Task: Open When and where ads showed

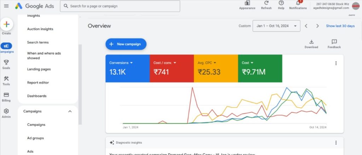Action: tap(44, 55)
